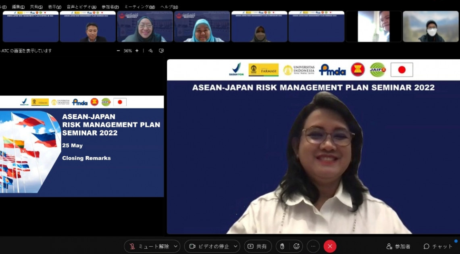The image size is (460, 254).
Task: Toggle camera with ビデオの停止 button
Action: 209,246
